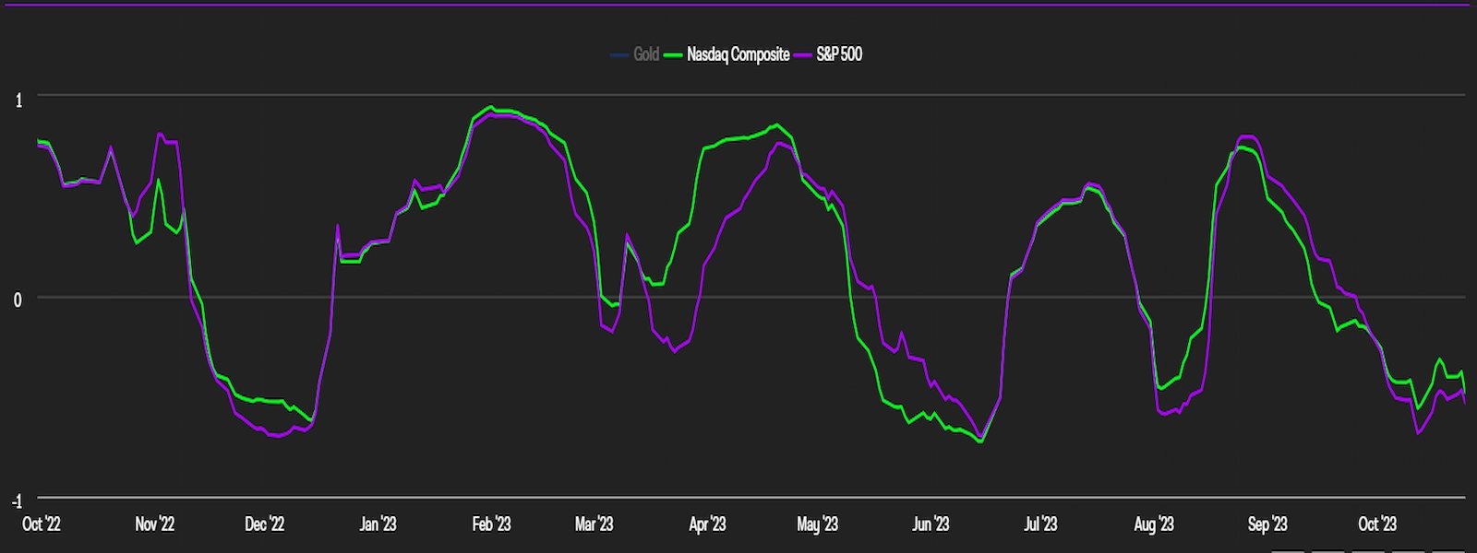The width and height of the screenshot is (1477, 553).
Task: Click the Feb '23 axis label
Action: pyautogui.click(x=491, y=524)
